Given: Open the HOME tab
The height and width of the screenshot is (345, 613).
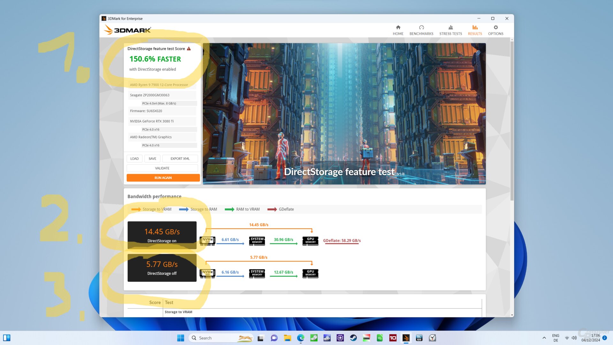Looking at the screenshot, I should pos(398,30).
